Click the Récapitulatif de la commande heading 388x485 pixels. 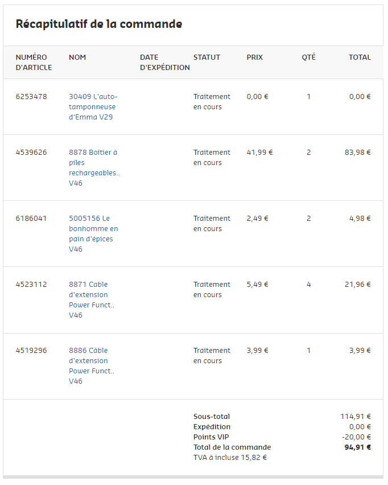99,24
